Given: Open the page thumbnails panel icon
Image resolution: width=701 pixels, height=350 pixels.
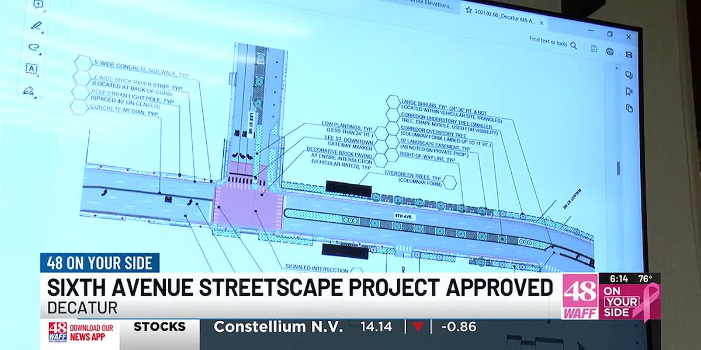Looking at the screenshot, I should (629, 108).
